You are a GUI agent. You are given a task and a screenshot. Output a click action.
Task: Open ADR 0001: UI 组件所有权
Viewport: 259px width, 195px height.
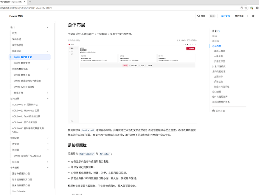(x=25, y=105)
